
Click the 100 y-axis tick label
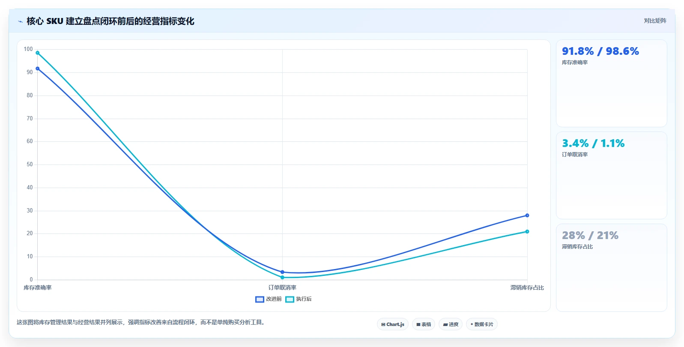click(28, 49)
